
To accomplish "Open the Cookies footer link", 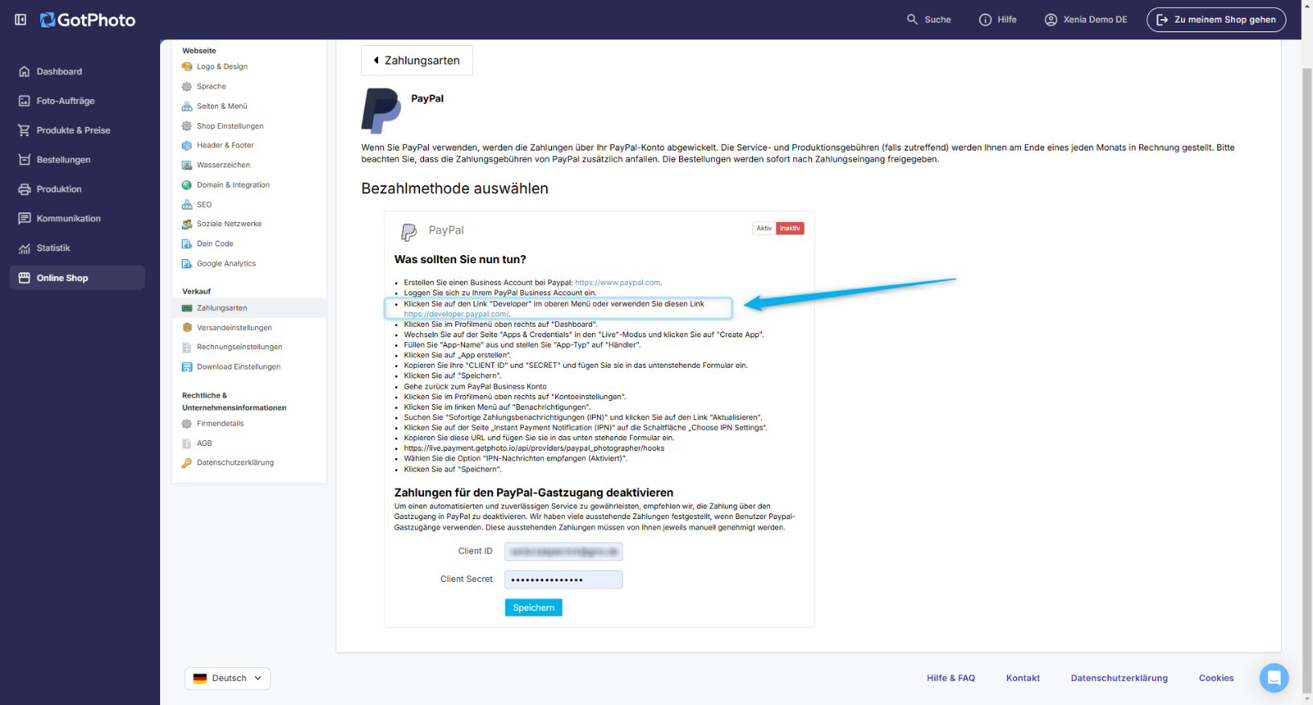I will point(1216,678).
